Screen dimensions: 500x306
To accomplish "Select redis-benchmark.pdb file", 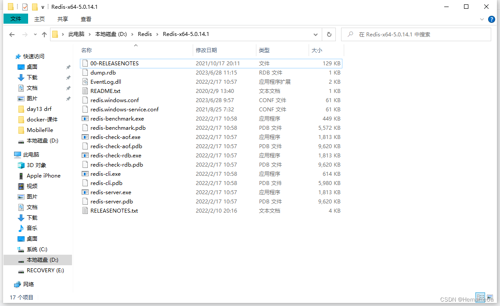I will 118,128.
